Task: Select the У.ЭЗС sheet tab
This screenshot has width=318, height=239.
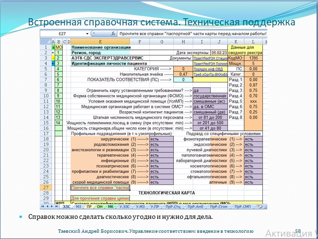Action: [125, 206]
